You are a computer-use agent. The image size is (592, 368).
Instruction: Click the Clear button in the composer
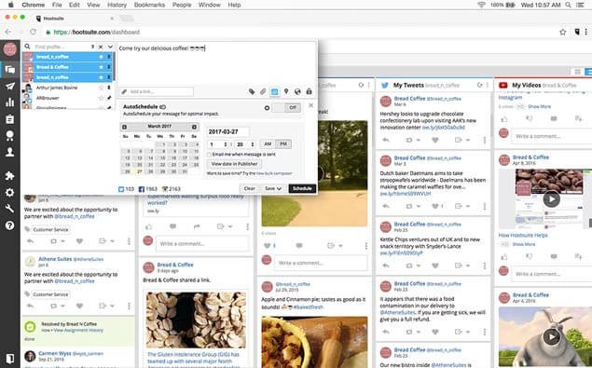(x=249, y=188)
